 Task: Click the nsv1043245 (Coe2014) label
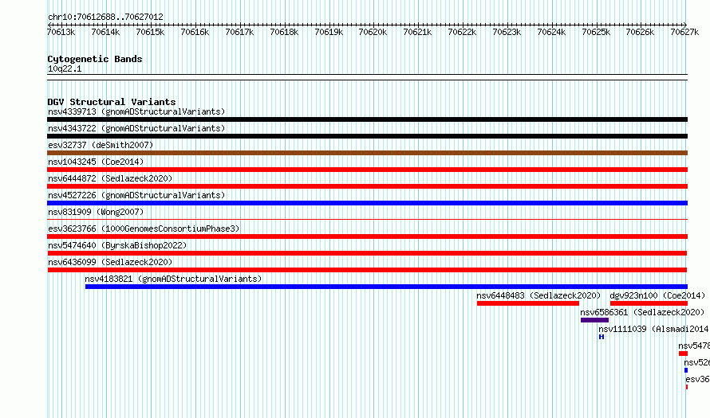point(96,162)
